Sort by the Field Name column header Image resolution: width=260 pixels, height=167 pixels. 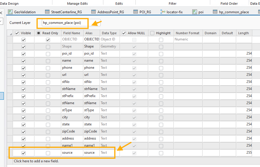coord(72,33)
